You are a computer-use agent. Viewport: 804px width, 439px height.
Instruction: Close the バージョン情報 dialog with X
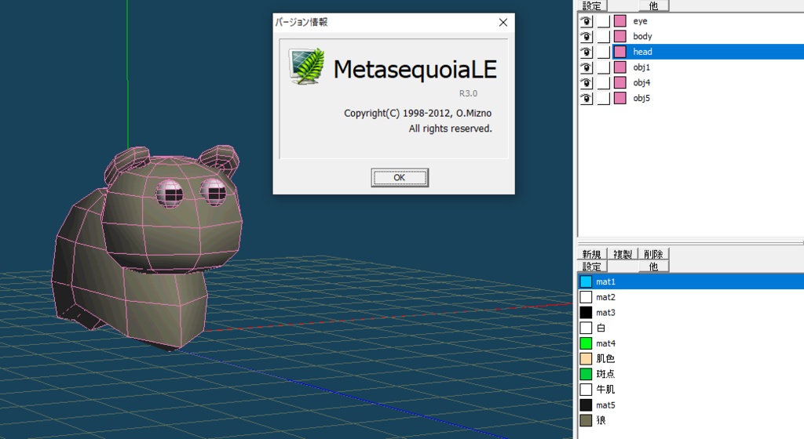(503, 23)
